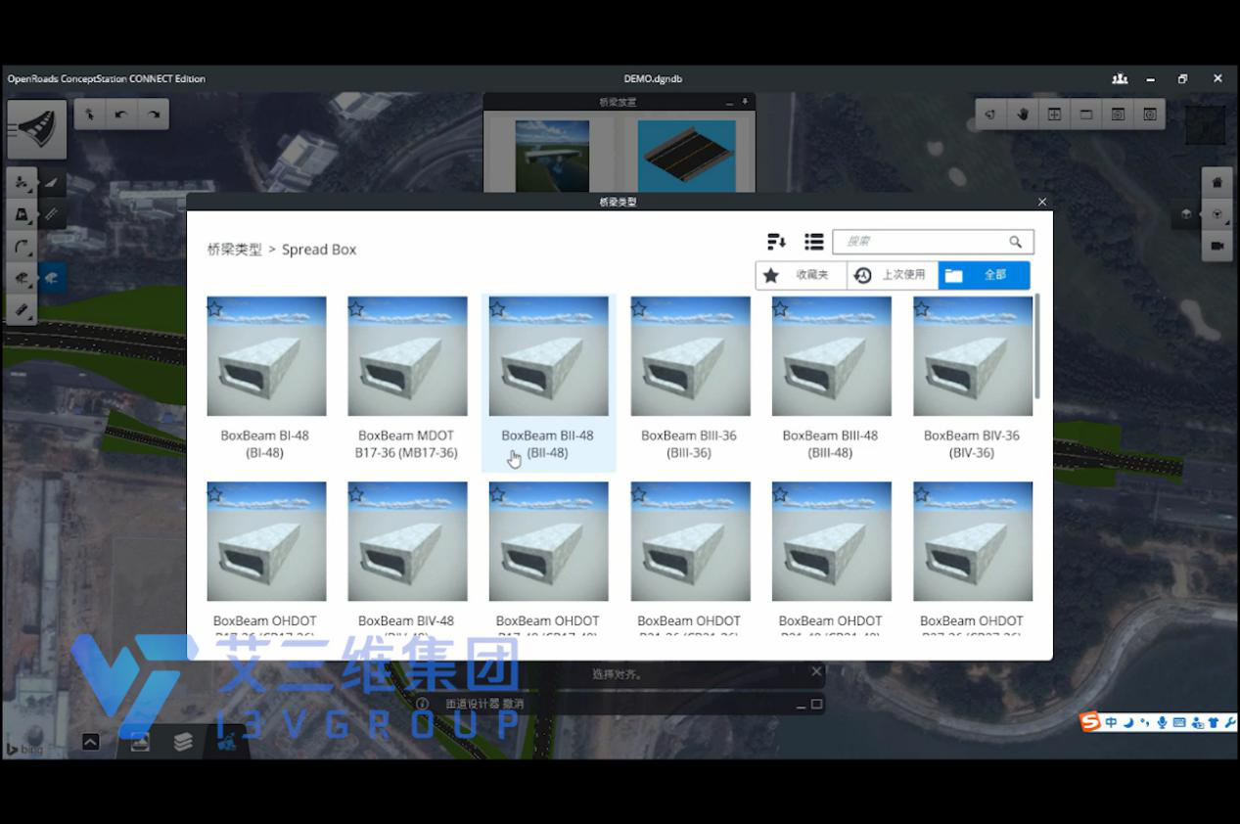The height and width of the screenshot is (824, 1240).
Task: Open the main road-design menu icon
Action: point(37,129)
